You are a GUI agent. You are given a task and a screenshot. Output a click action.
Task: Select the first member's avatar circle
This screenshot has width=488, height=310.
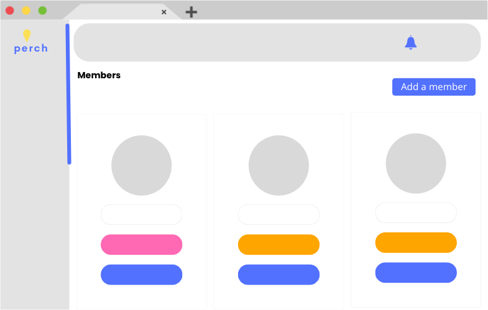[141, 165]
